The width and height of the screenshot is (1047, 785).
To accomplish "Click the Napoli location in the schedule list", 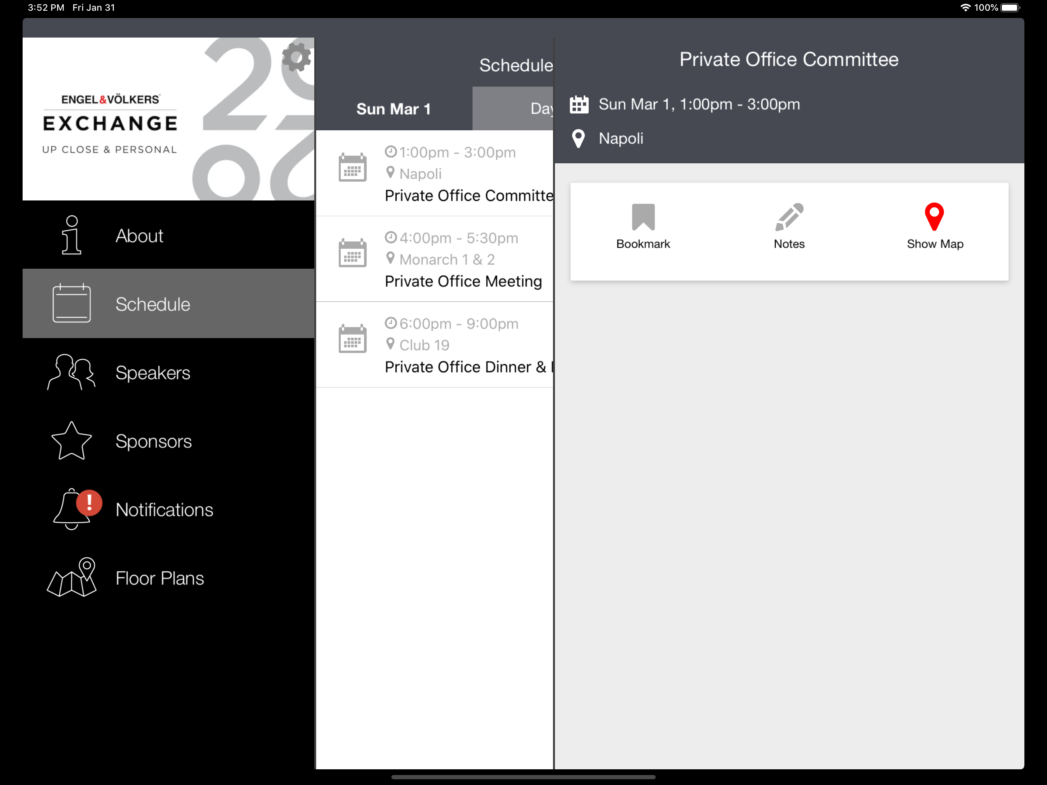I will click(x=420, y=174).
